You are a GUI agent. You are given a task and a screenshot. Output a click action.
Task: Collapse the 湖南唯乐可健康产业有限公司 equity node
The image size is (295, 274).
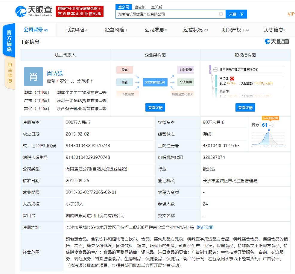pos(215,70)
